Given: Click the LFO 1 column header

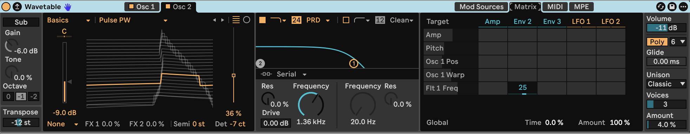Looking at the screenshot, I should coord(581,22).
